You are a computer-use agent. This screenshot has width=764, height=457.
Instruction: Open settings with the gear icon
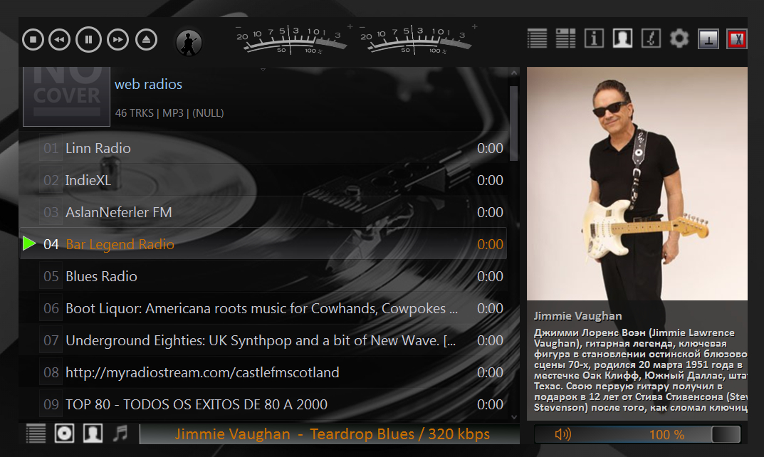click(x=679, y=38)
